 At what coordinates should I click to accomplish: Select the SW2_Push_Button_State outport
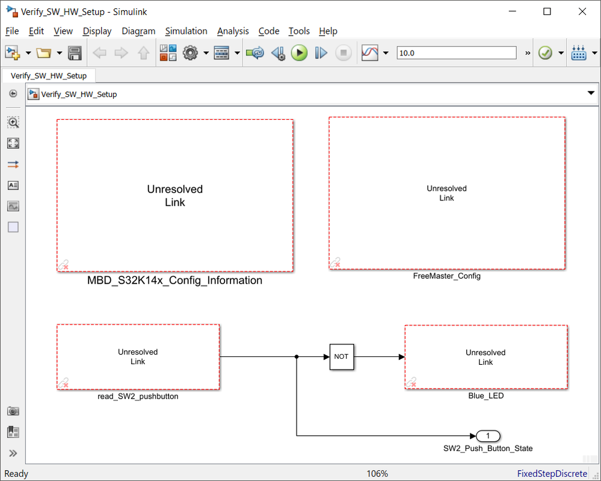click(x=488, y=436)
